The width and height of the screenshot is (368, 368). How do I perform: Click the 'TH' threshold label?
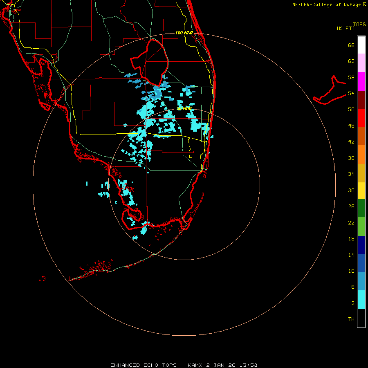click(351, 319)
